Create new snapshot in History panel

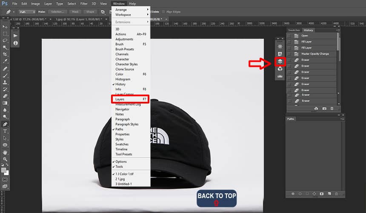click(324, 109)
